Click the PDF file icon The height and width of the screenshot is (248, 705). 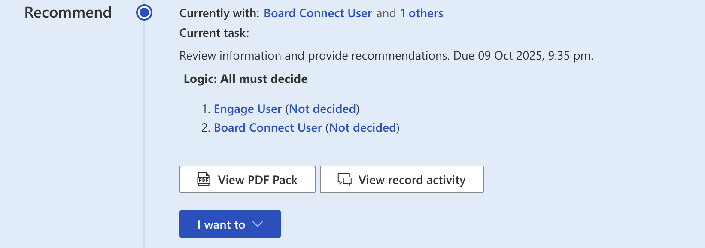coord(204,179)
